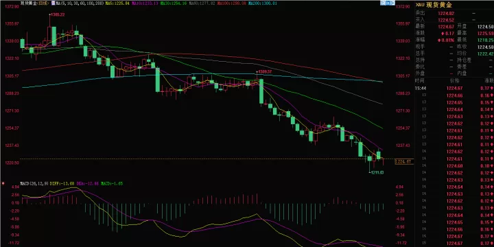Click the first small layout button above the right price axis
The image size is (494, 247).
(383, 3)
